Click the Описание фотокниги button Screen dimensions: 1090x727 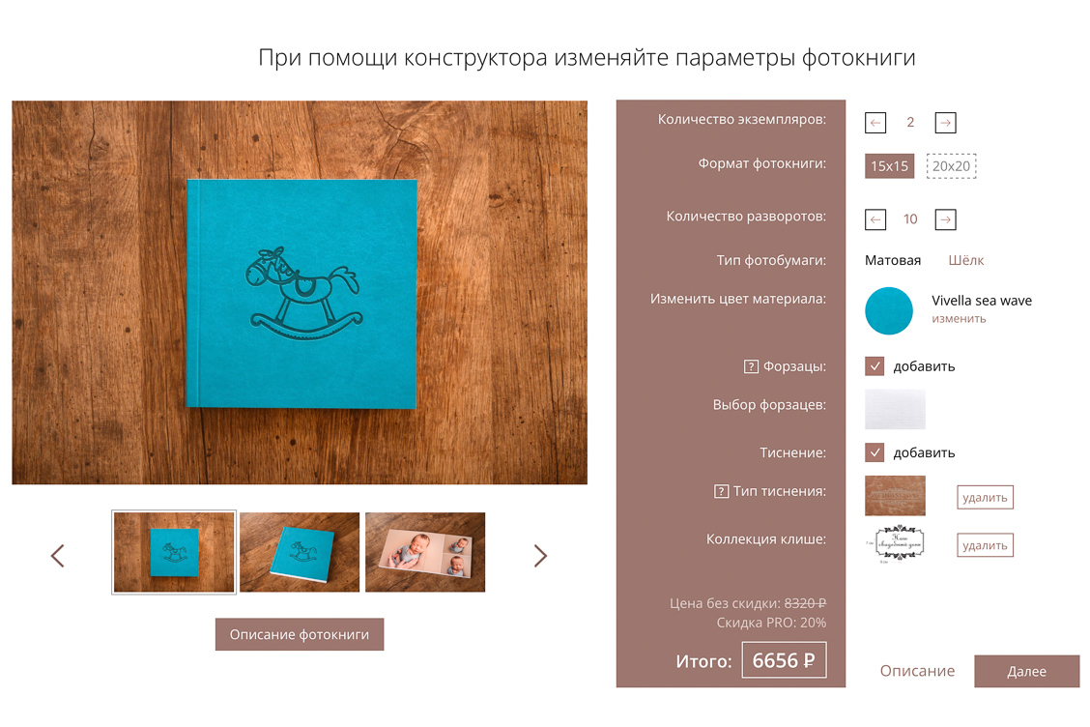coord(300,634)
